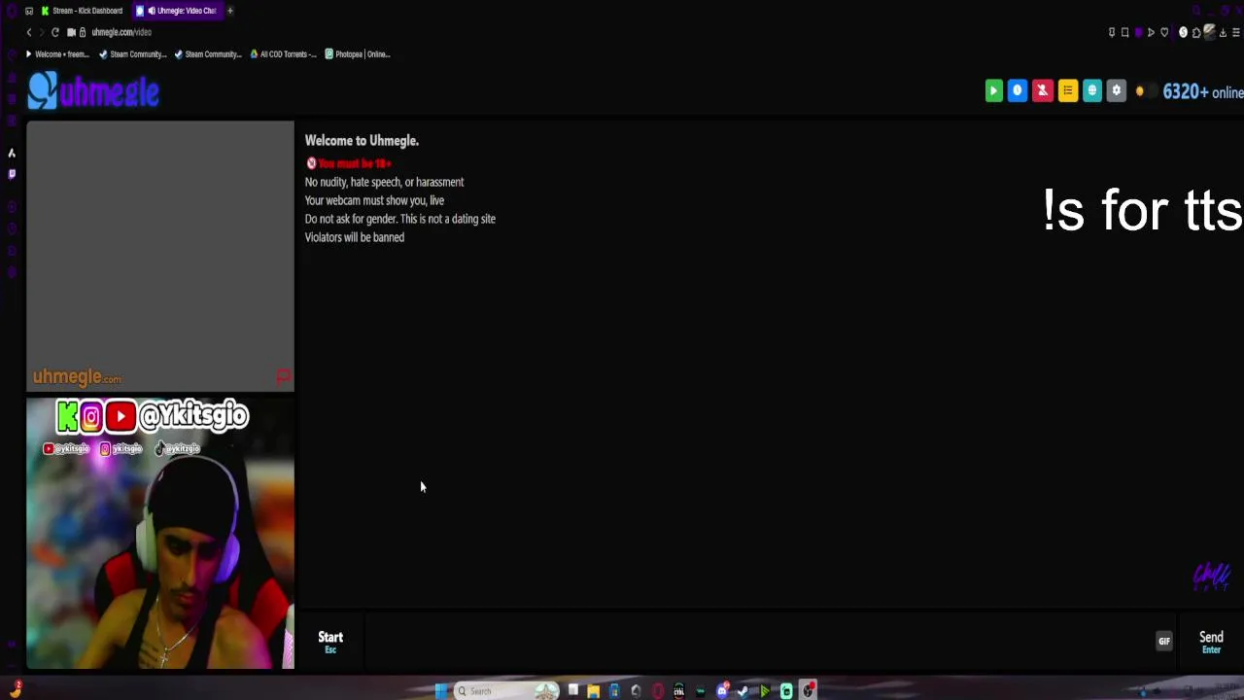Image resolution: width=1244 pixels, height=700 pixels.
Task: Click "Violators will be banned" text
Action: (x=354, y=237)
